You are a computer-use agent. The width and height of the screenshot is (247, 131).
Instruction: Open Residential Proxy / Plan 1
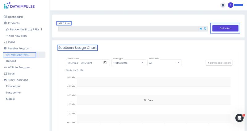tap(26, 29)
